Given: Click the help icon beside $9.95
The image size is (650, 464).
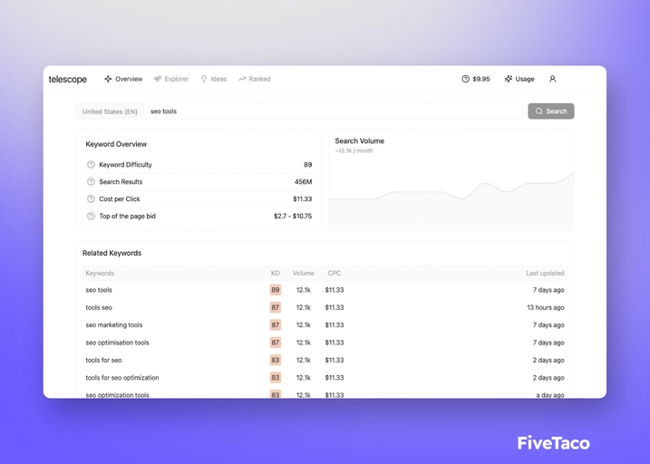Looking at the screenshot, I should (466, 79).
